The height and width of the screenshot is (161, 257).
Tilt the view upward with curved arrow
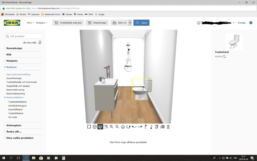point(145,127)
